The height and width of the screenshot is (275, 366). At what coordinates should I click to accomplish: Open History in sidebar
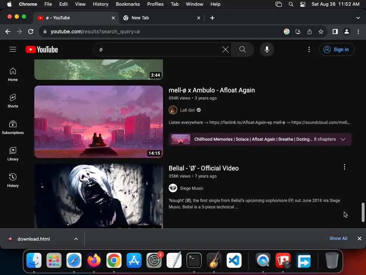coord(13,180)
